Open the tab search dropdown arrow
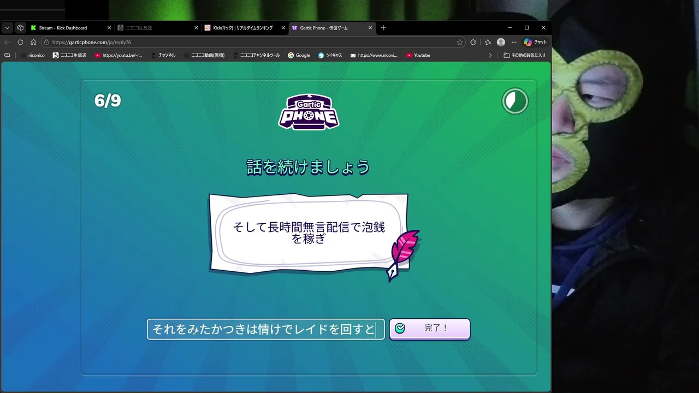 pyautogui.click(x=7, y=28)
